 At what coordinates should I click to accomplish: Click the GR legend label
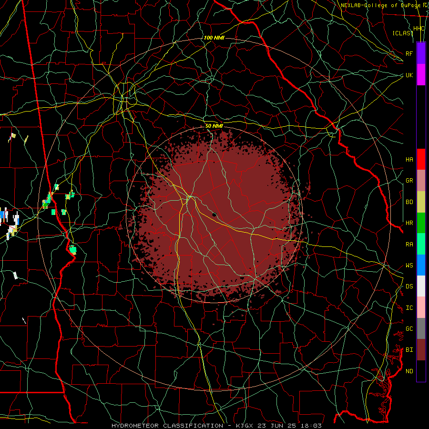click(409, 181)
